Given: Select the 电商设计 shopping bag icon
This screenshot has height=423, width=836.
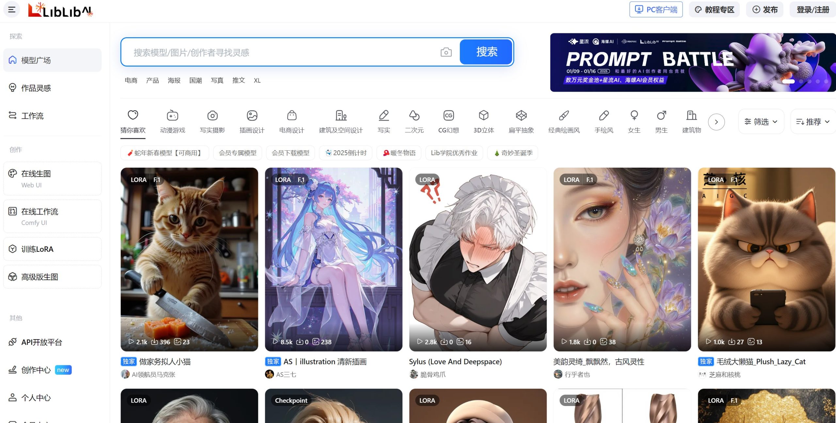Looking at the screenshot, I should click(x=292, y=115).
